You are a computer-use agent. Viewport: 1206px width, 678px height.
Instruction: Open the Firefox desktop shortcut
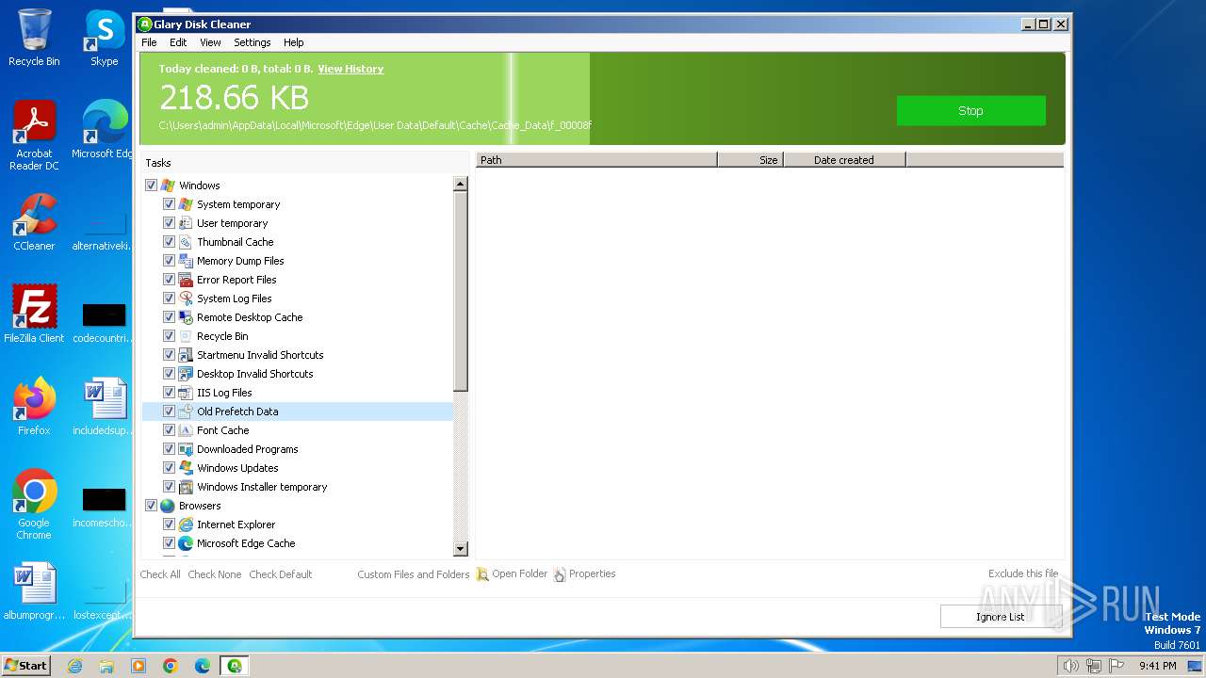[34, 407]
